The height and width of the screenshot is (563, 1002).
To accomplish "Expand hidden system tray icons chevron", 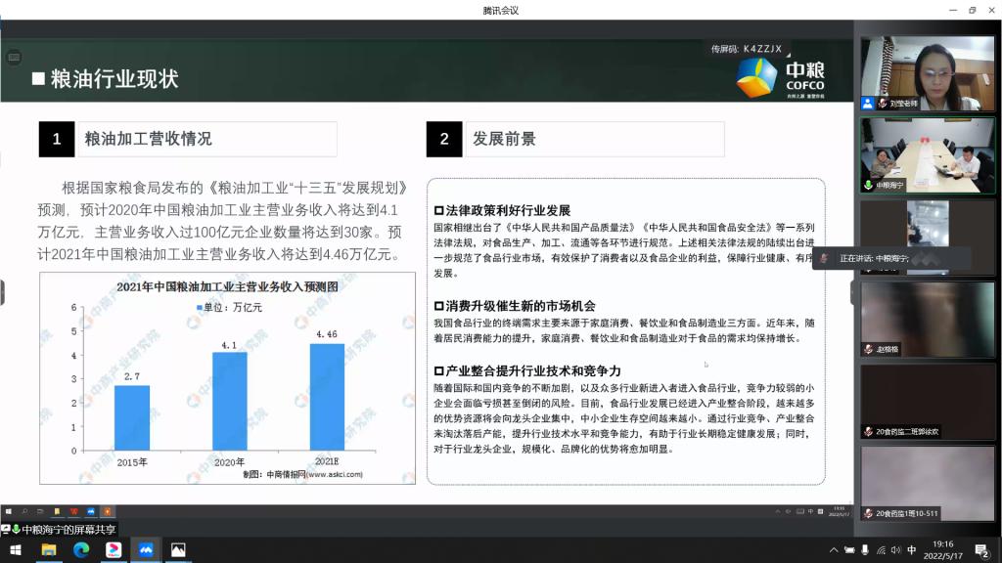I will [835, 550].
